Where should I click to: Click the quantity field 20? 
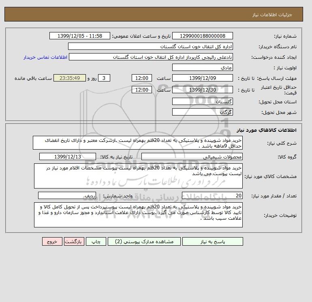coord(212,195)
